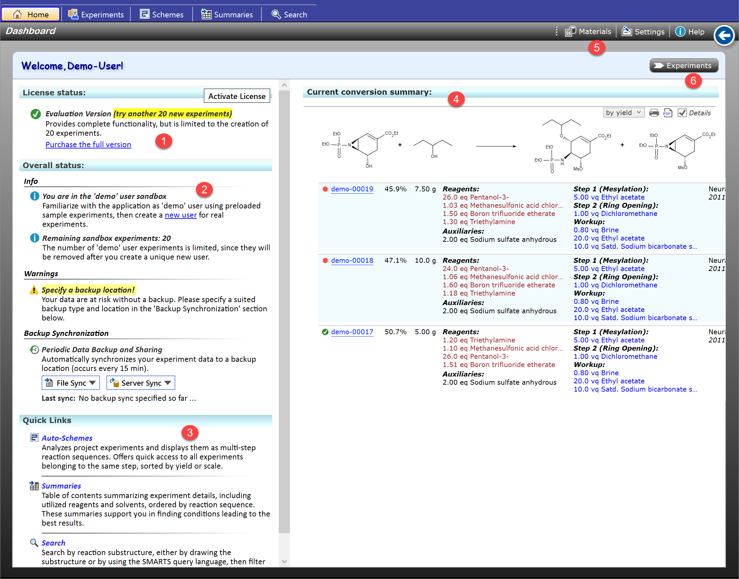Click the print icon in conversion summary

[654, 113]
